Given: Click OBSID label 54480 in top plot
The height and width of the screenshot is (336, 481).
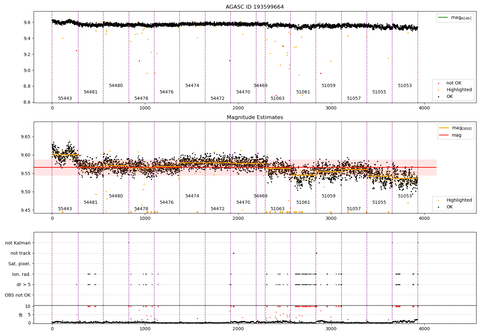Looking at the screenshot, I should click(x=116, y=86).
